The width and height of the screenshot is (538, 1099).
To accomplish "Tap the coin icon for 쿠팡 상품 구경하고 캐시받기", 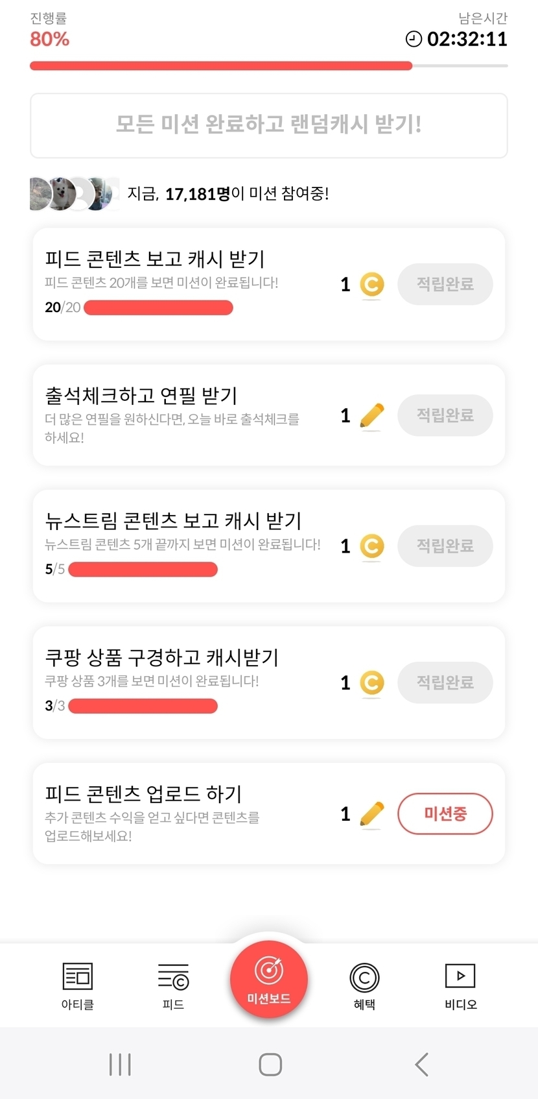I will tap(371, 682).
